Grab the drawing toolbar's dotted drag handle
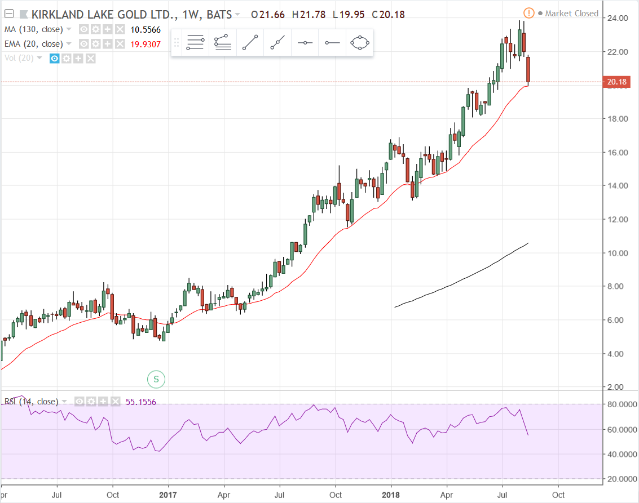The width and height of the screenshot is (639, 503). (x=177, y=43)
